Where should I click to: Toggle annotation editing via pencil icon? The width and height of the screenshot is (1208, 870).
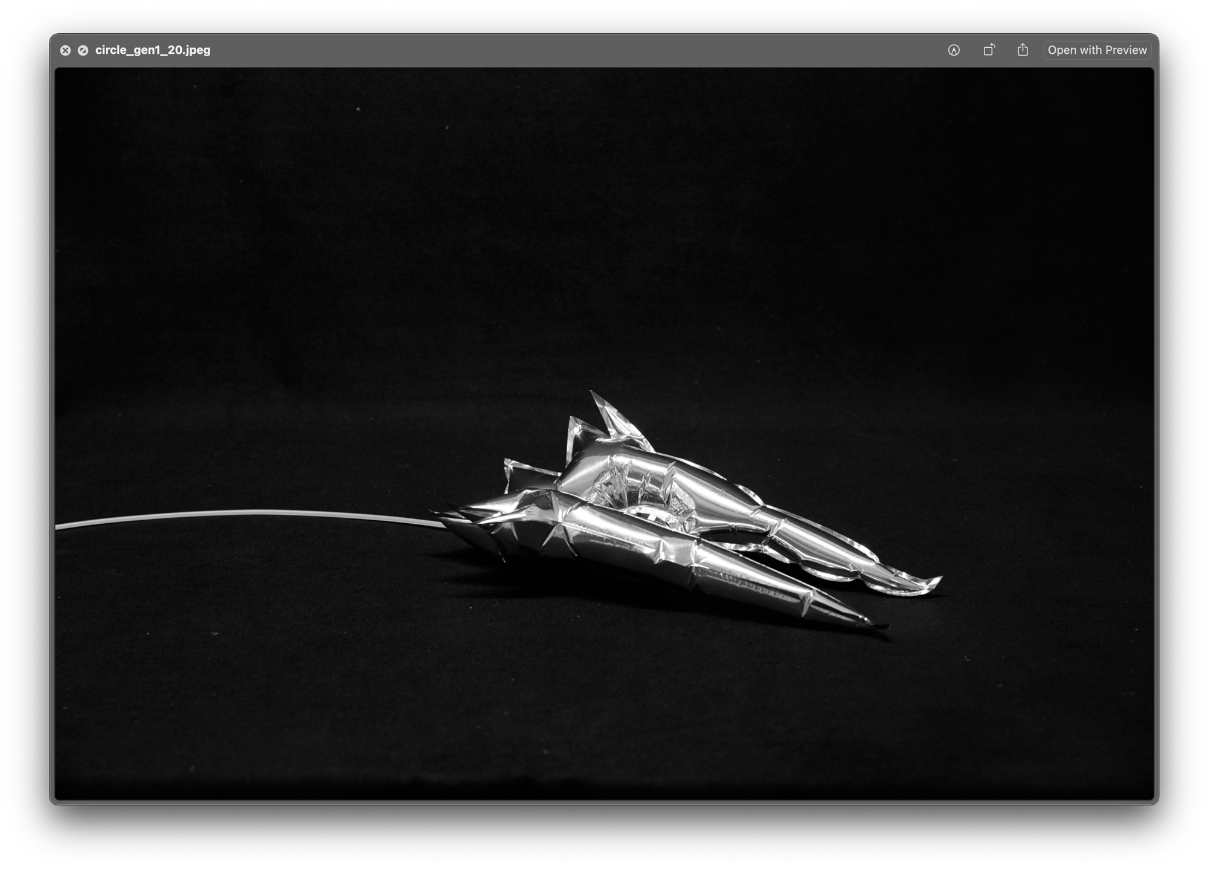coord(953,50)
